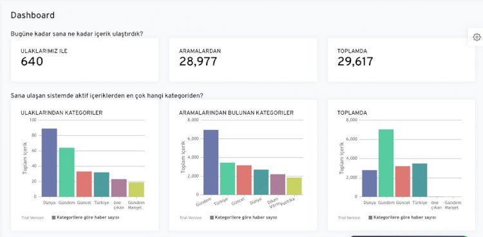This screenshot has height=237, width=483.
Task: Select the Dünya bar in the Toplamda chart
Action: [x=370, y=184]
